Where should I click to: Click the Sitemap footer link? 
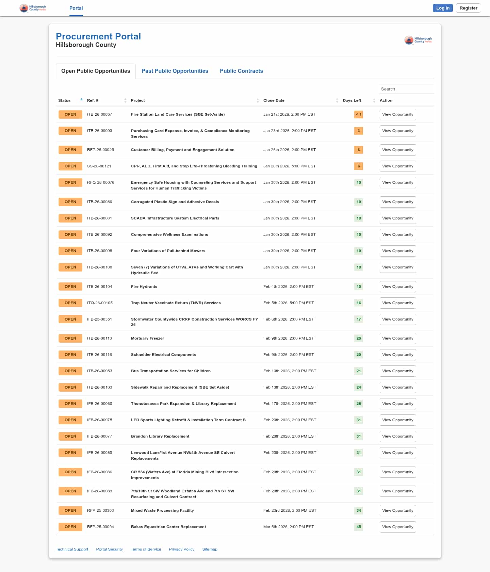tap(210, 549)
